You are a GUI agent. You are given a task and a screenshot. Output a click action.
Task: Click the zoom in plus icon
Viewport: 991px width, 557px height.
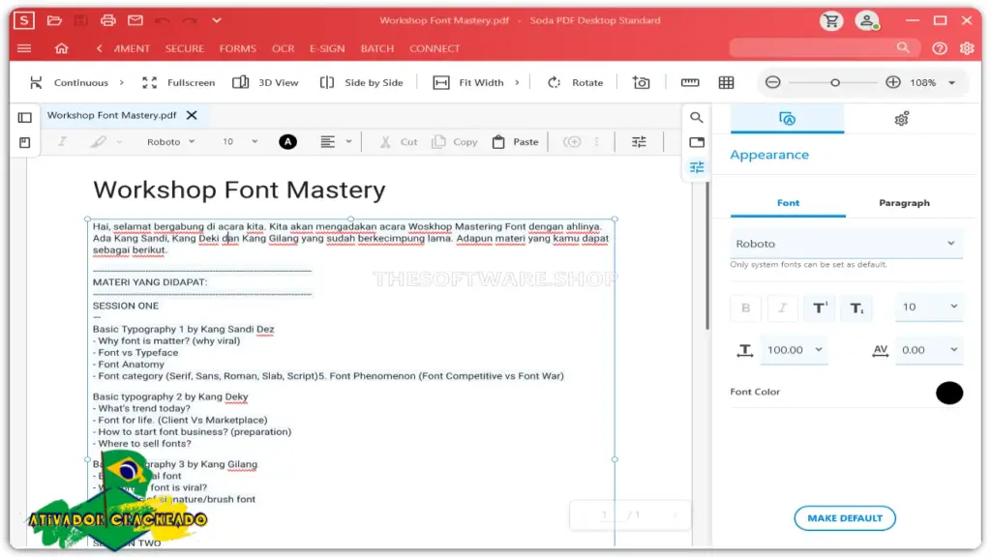pyautogui.click(x=893, y=83)
